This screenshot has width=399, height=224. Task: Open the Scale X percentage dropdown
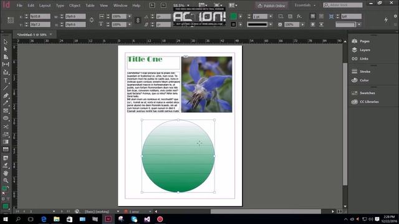click(130, 17)
